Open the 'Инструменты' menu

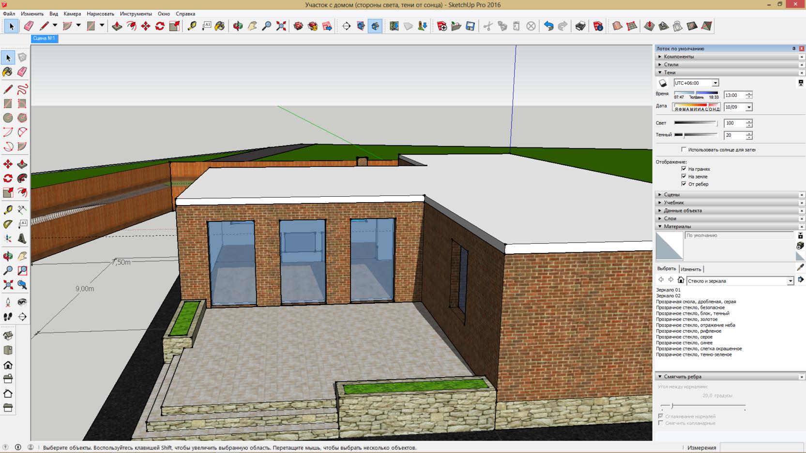[x=136, y=14]
